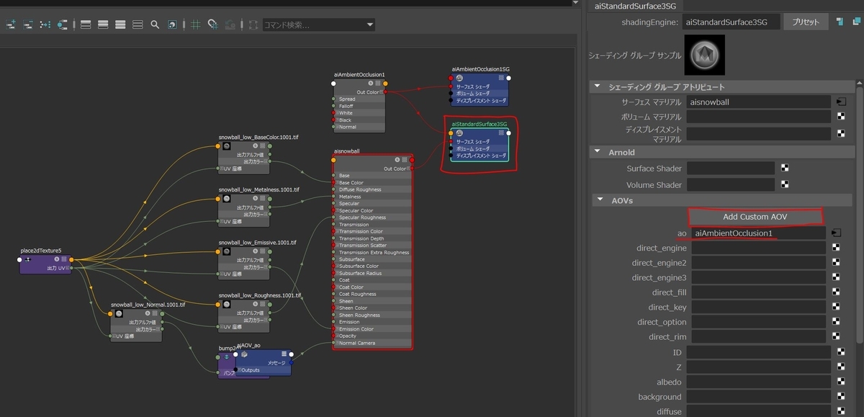
Task: Expand the Out Color attribute on the aiAmbientOcclusion1 node
Action: click(382, 91)
